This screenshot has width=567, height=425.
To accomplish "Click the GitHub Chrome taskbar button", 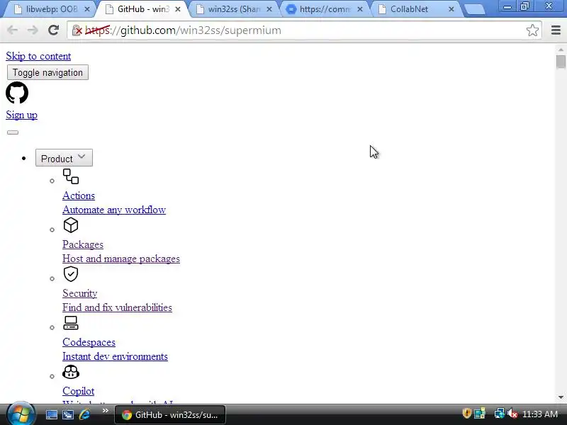I will coord(170,414).
